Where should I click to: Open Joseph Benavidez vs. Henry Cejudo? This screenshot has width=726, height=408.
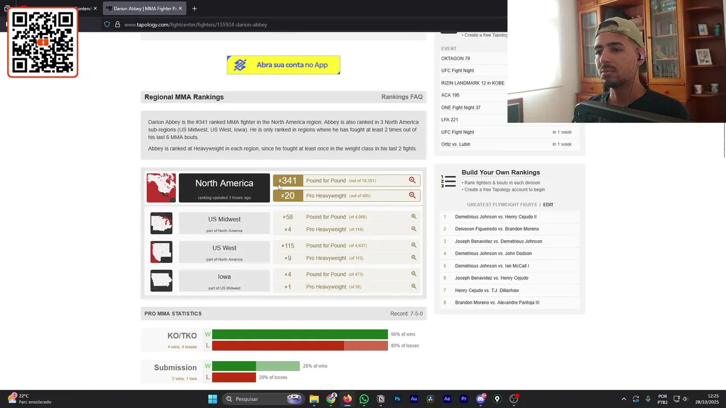pos(492,278)
